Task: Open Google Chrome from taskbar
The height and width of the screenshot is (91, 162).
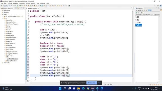Action: [88, 88]
